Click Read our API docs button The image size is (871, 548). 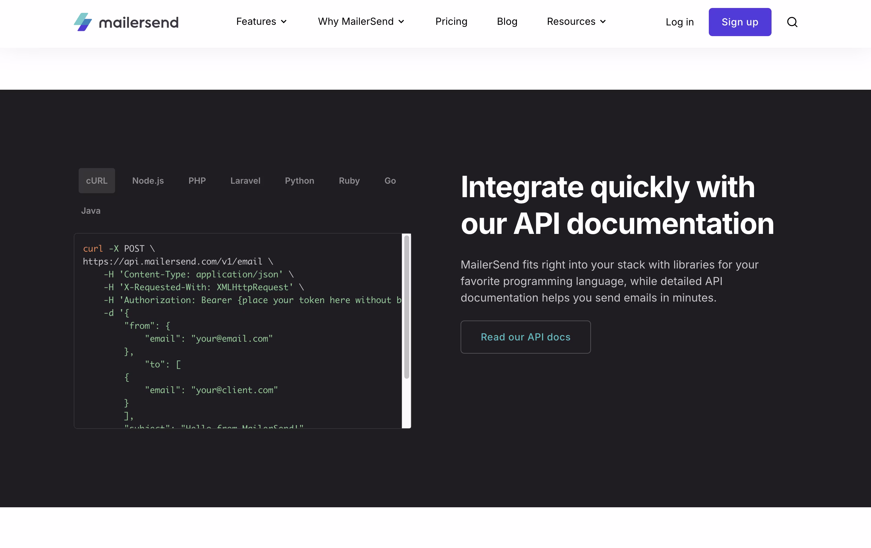525,337
